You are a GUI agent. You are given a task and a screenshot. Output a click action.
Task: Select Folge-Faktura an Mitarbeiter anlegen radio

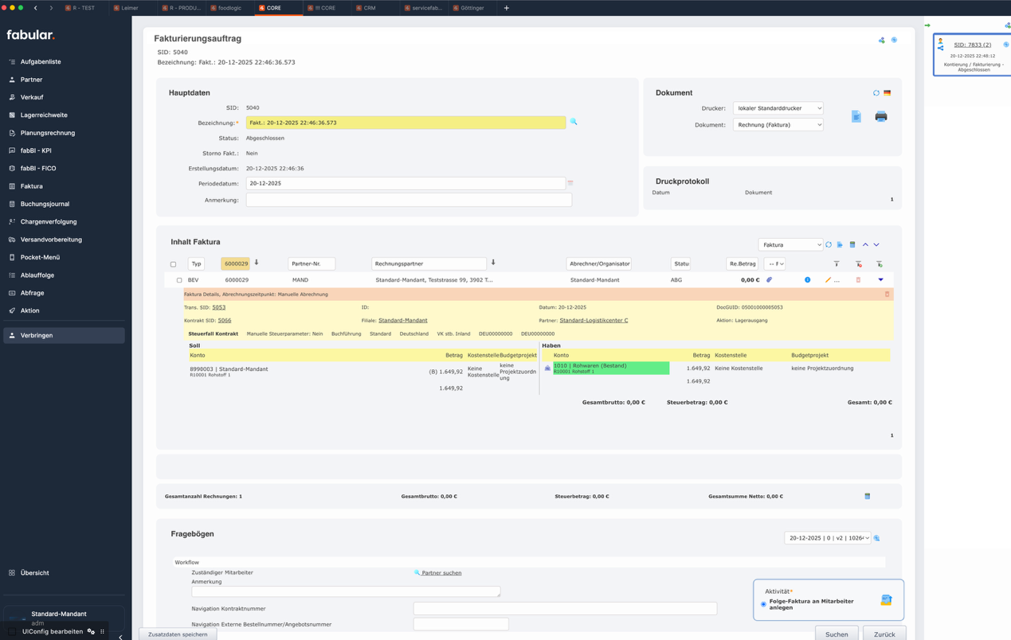(763, 605)
